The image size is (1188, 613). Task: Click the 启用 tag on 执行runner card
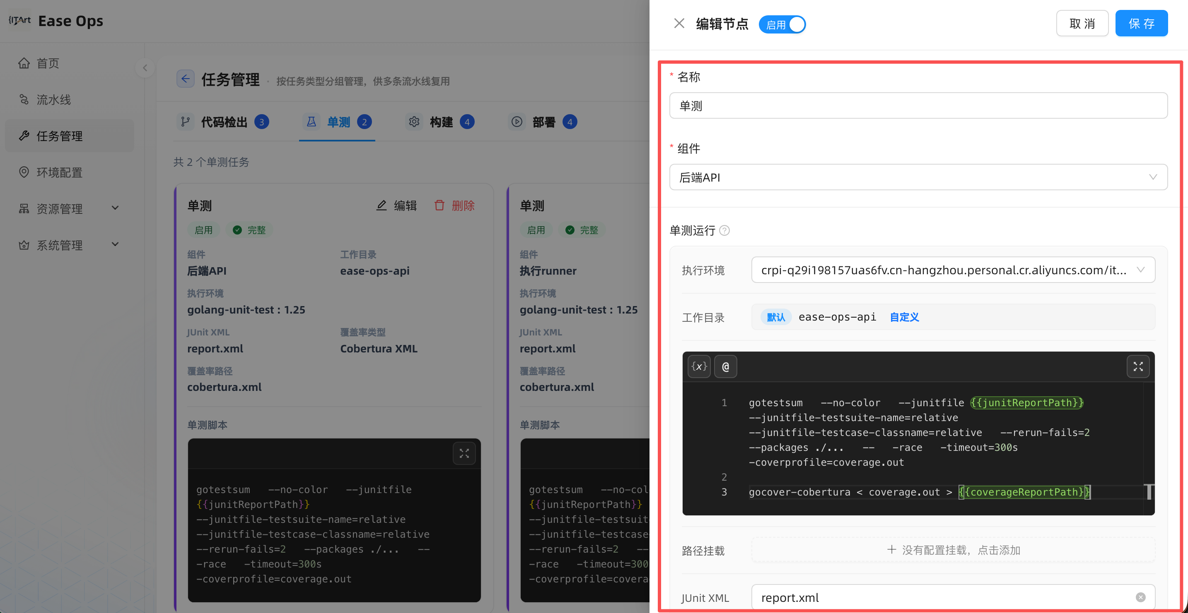point(536,230)
